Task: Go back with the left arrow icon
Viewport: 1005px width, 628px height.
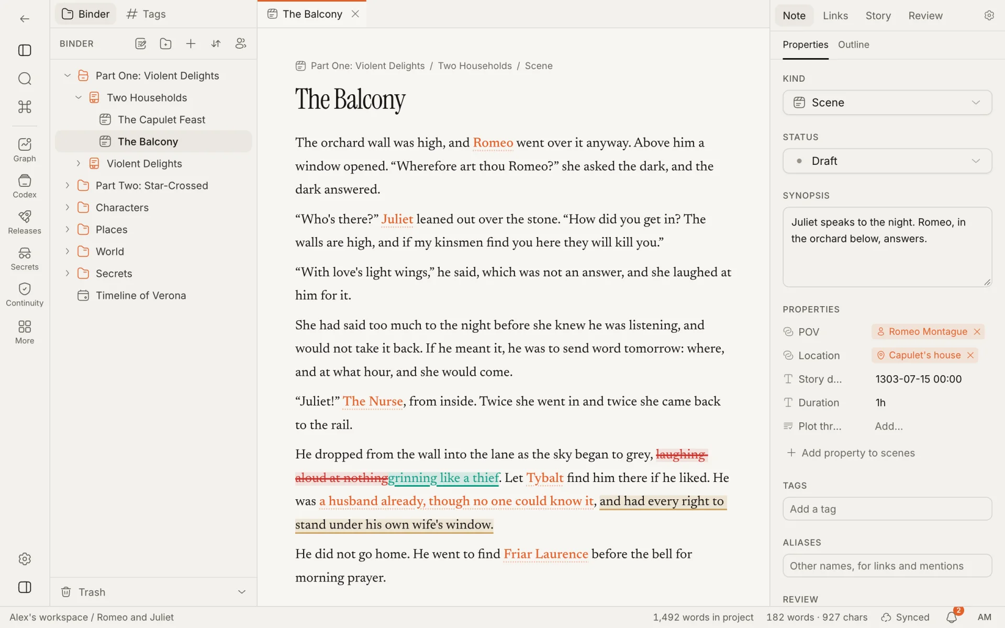Action: [x=25, y=19]
